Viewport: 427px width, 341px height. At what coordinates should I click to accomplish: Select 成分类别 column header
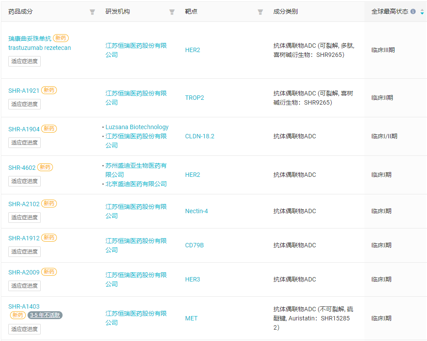(285, 12)
